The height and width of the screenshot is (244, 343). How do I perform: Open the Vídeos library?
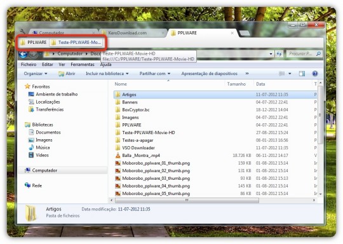(x=42, y=155)
